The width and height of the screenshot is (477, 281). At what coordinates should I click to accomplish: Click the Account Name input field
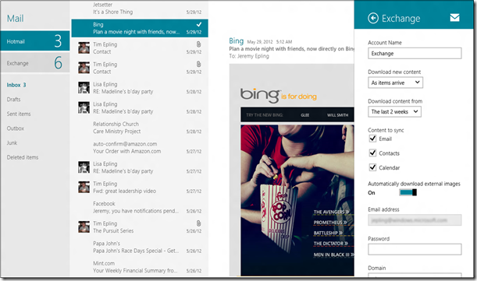[415, 54]
